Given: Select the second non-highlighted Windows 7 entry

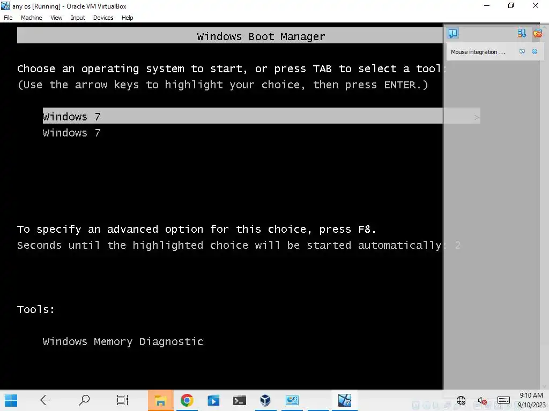Looking at the screenshot, I should tap(71, 133).
